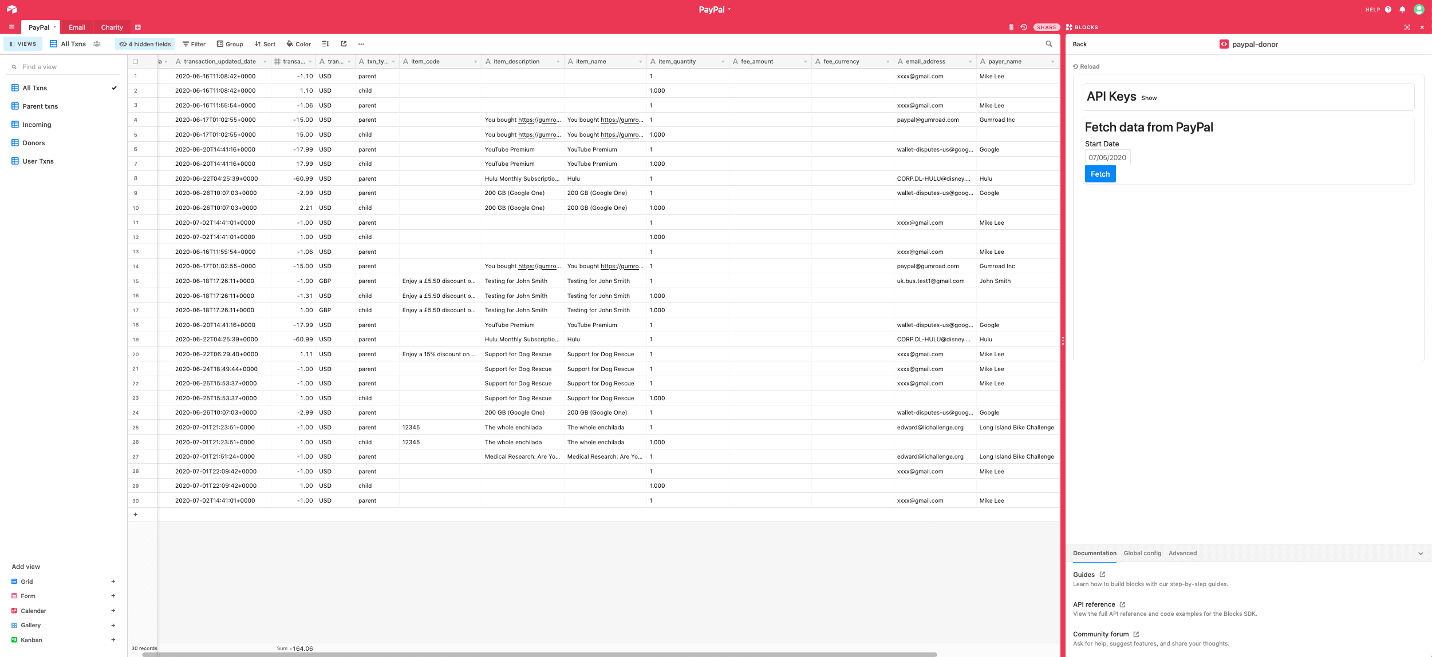Open the Color option

pos(299,44)
